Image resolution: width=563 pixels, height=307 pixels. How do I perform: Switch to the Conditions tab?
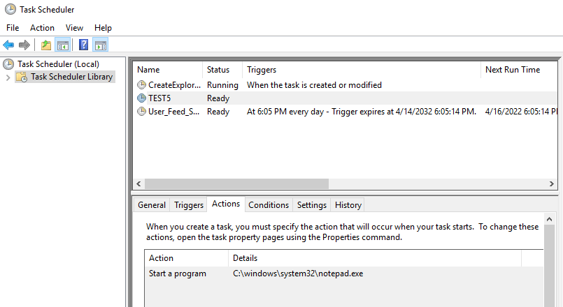pos(269,205)
